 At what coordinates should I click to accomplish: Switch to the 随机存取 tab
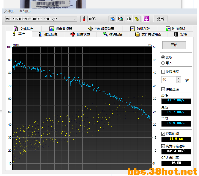[140, 29]
